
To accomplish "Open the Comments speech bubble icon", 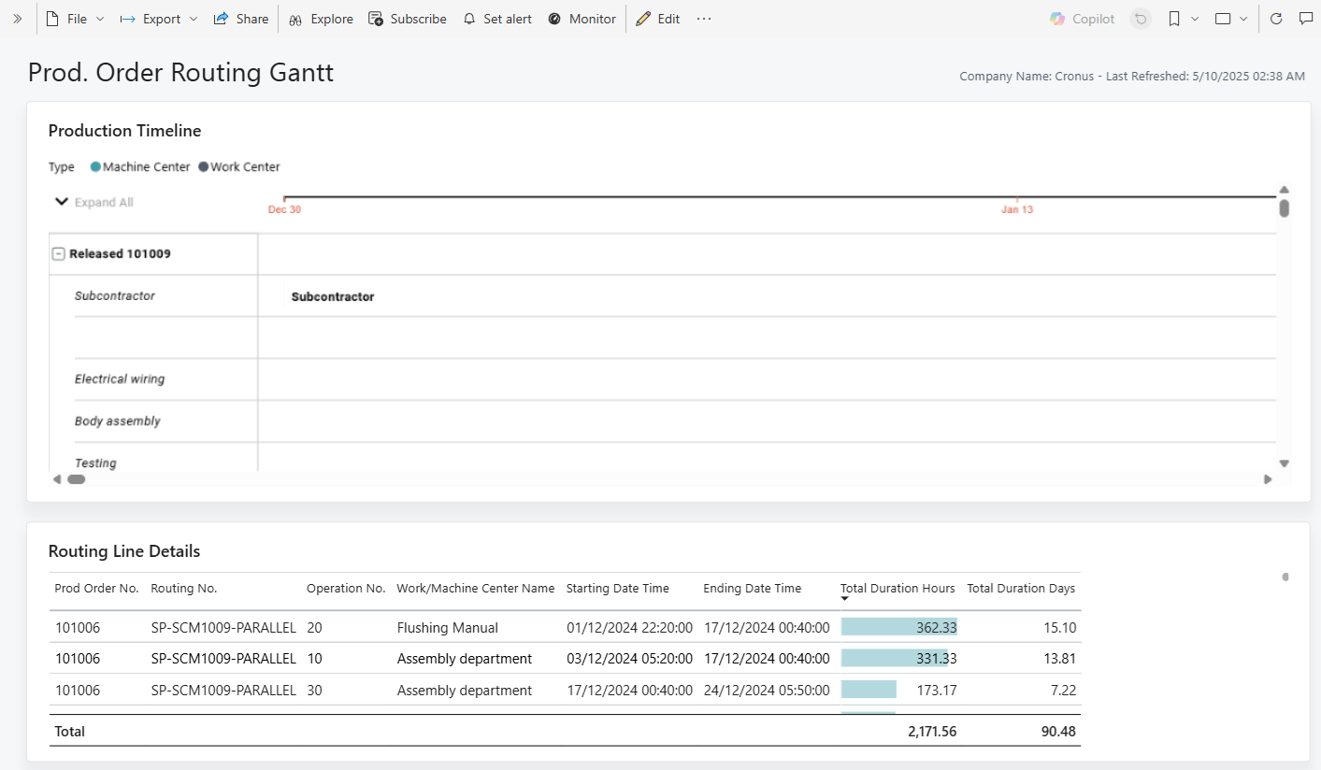I will [1306, 19].
